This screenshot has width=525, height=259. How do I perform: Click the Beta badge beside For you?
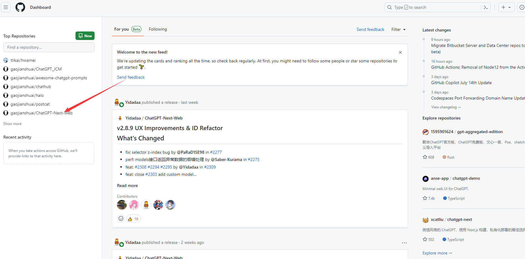(136, 29)
